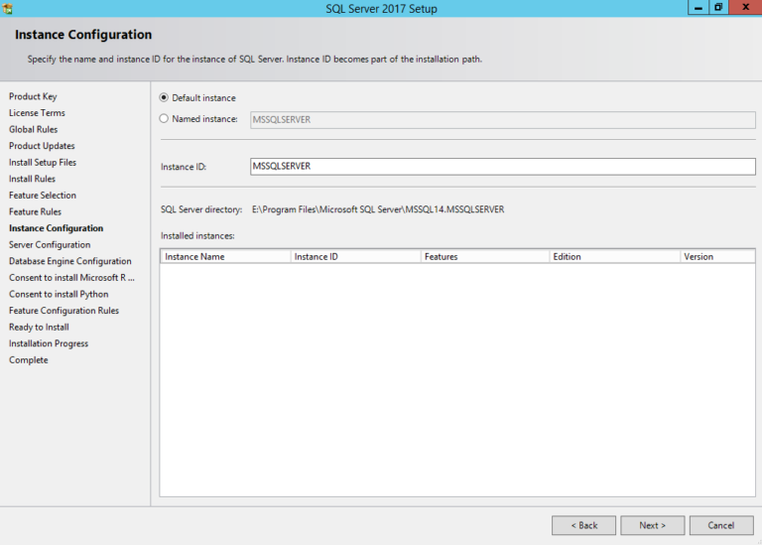Click Consent to install Python step
Screen dimensions: 762x545
tap(59, 294)
